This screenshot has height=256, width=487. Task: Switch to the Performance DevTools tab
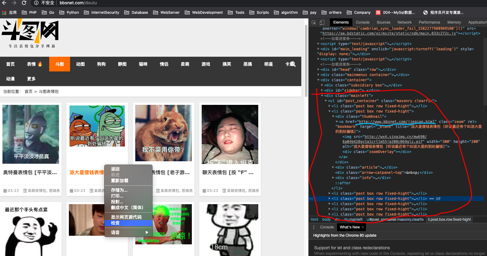pos(429,22)
